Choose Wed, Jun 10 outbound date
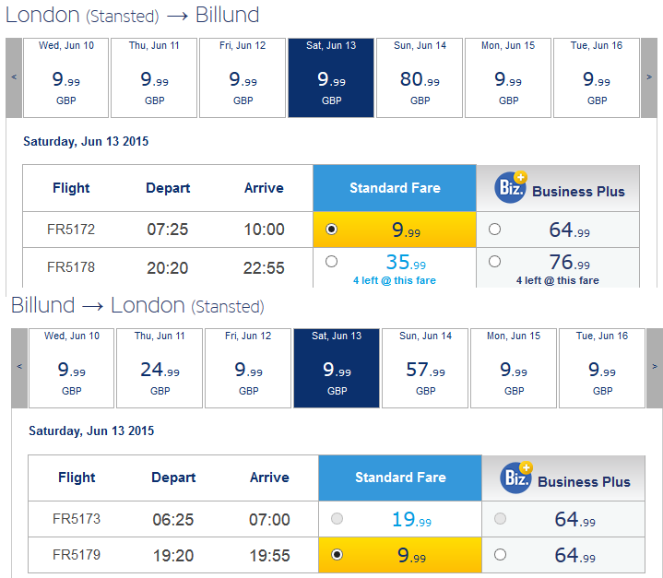The width and height of the screenshot is (663, 578). point(66,77)
